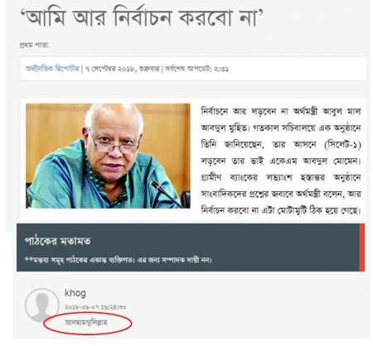The height and width of the screenshot is (346, 373).
Task: Click the 'সর্বশেষ আপডেট: ২:৩১' timestamp
Action: pos(197,69)
